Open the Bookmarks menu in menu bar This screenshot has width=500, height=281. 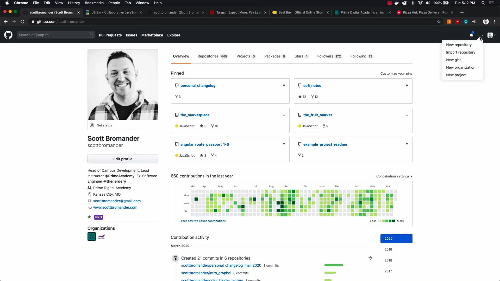[x=94, y=3]
